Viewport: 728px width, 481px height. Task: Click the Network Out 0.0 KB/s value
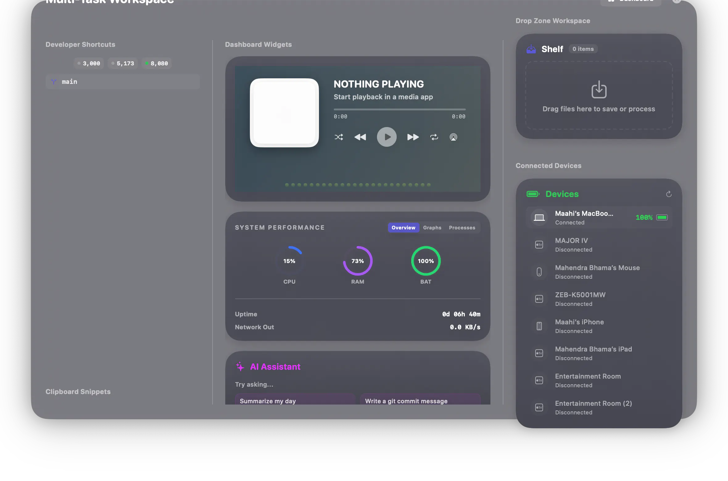pos(465,327)
